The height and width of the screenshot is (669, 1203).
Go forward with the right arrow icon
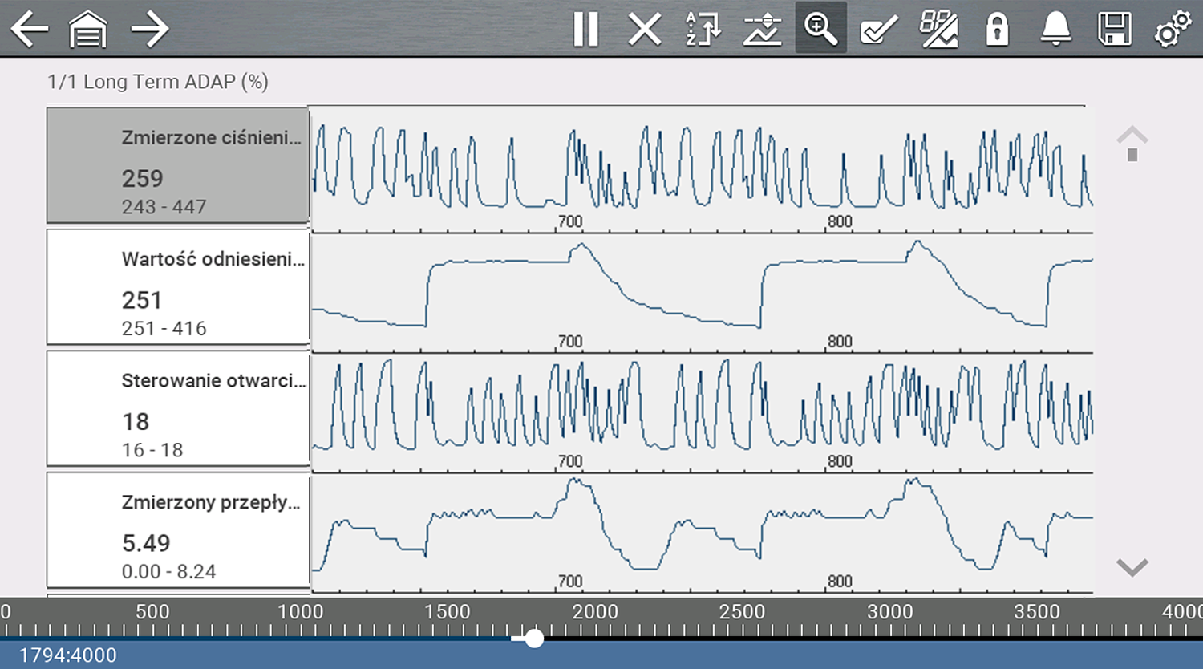(x=149, y=30)
